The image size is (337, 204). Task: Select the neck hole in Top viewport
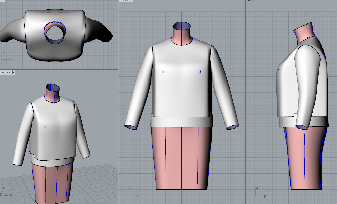click(55, 34)
